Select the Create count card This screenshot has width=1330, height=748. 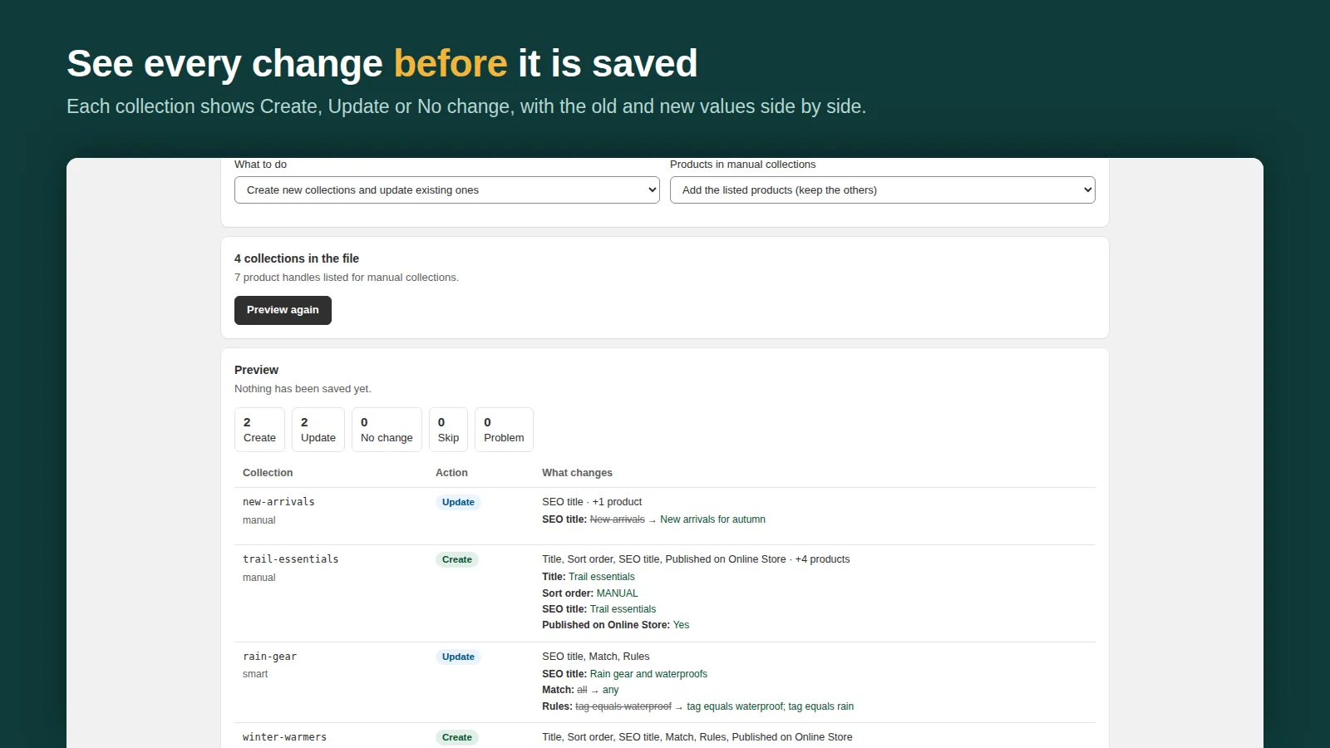pyautogui.click(x=259, y=430)
